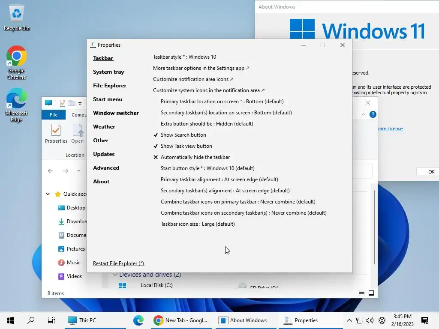This screenshot has height=329, width=439.
Task: Select Window switcher section
Action: [x=116, y=113]
